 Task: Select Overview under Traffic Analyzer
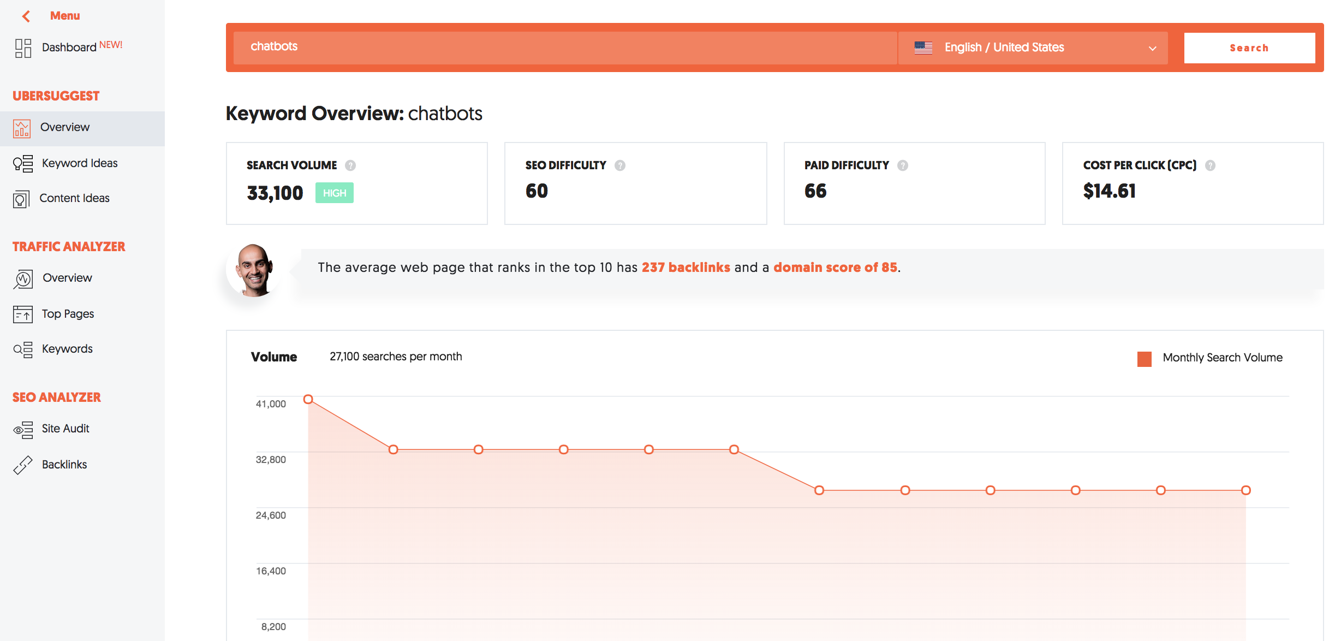coord(67,278)
